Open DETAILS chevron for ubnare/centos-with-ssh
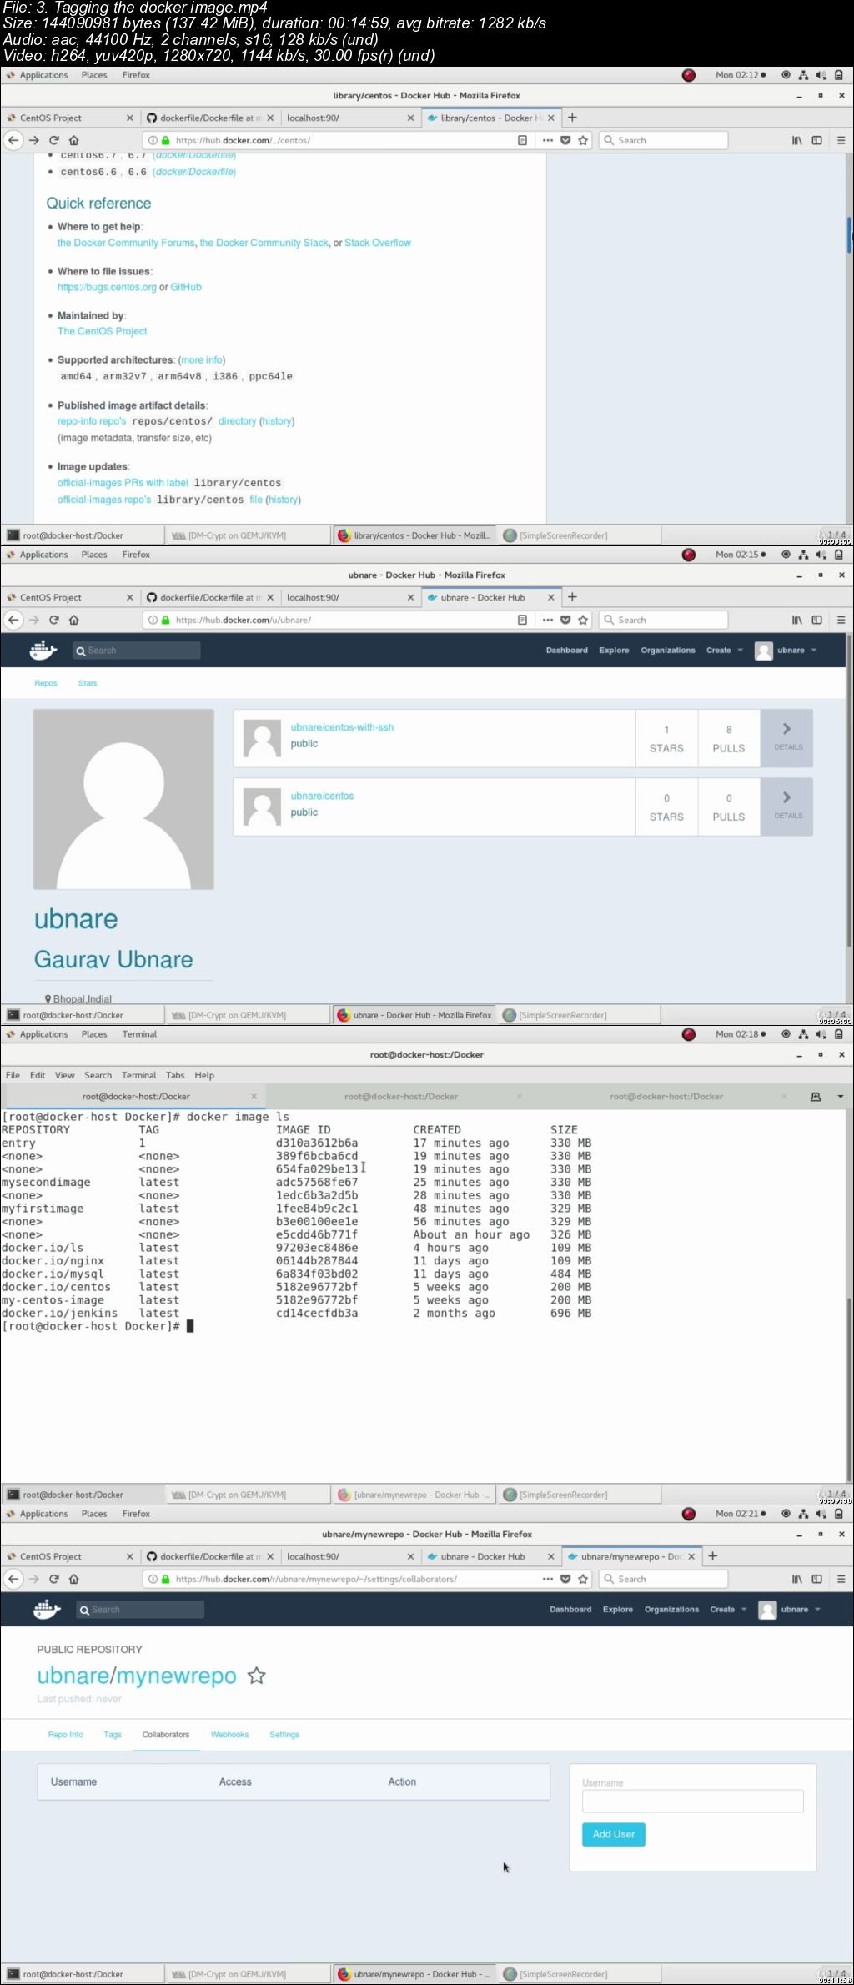This screenshot has height=1985, width=854. coord(787,738)
